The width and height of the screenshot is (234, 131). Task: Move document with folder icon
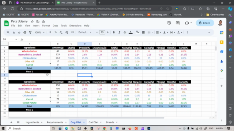(x=38, y=21)
